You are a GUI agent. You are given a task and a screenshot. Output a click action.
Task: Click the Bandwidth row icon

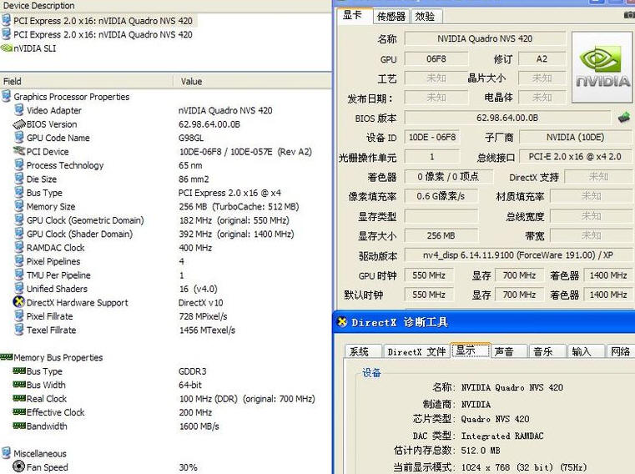[x=19, y=426]
